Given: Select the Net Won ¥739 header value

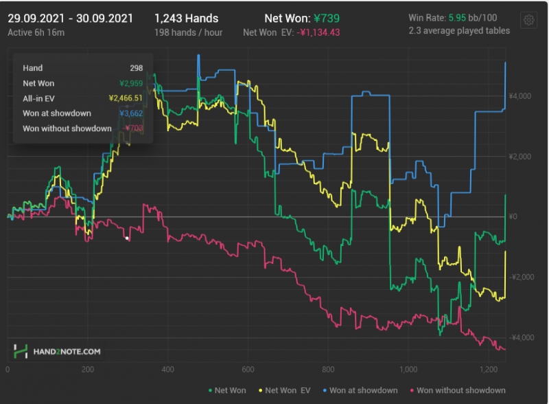Looking at the screenshot, I should [x=303, y=18].
